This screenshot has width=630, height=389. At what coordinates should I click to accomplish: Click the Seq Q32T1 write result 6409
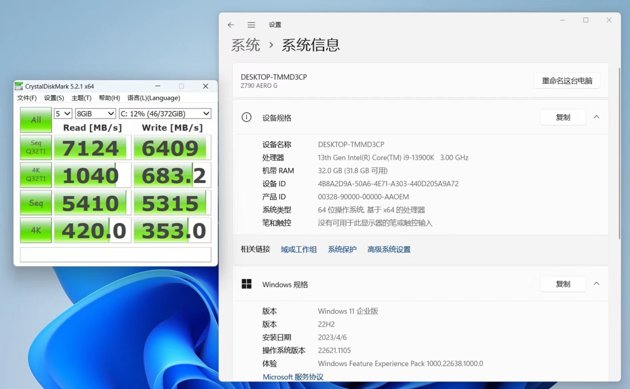click(172, 148)
